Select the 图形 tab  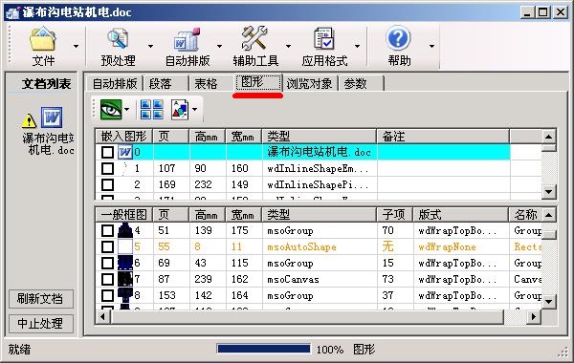click(257, 82)
